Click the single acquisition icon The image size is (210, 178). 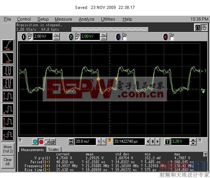coord(47,142)
